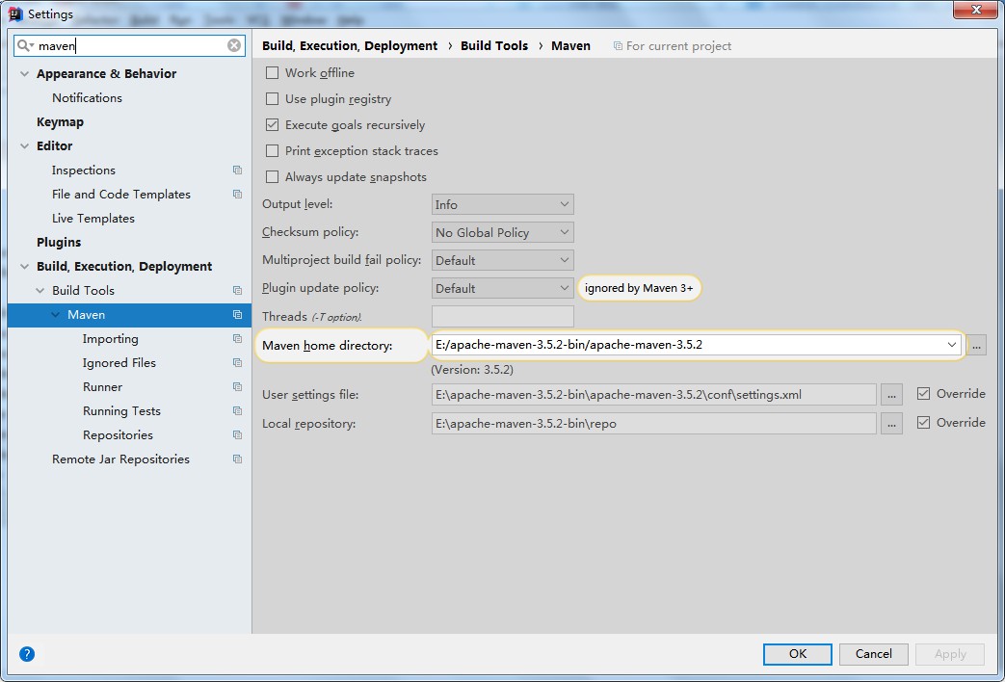Screen dimensions: 1005x682
Task: Browse for Maven home directory
Action: [x=976, y=345]
